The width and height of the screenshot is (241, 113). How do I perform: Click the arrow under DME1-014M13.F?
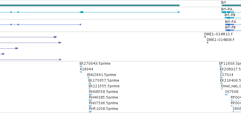click(x=205, y=37)
